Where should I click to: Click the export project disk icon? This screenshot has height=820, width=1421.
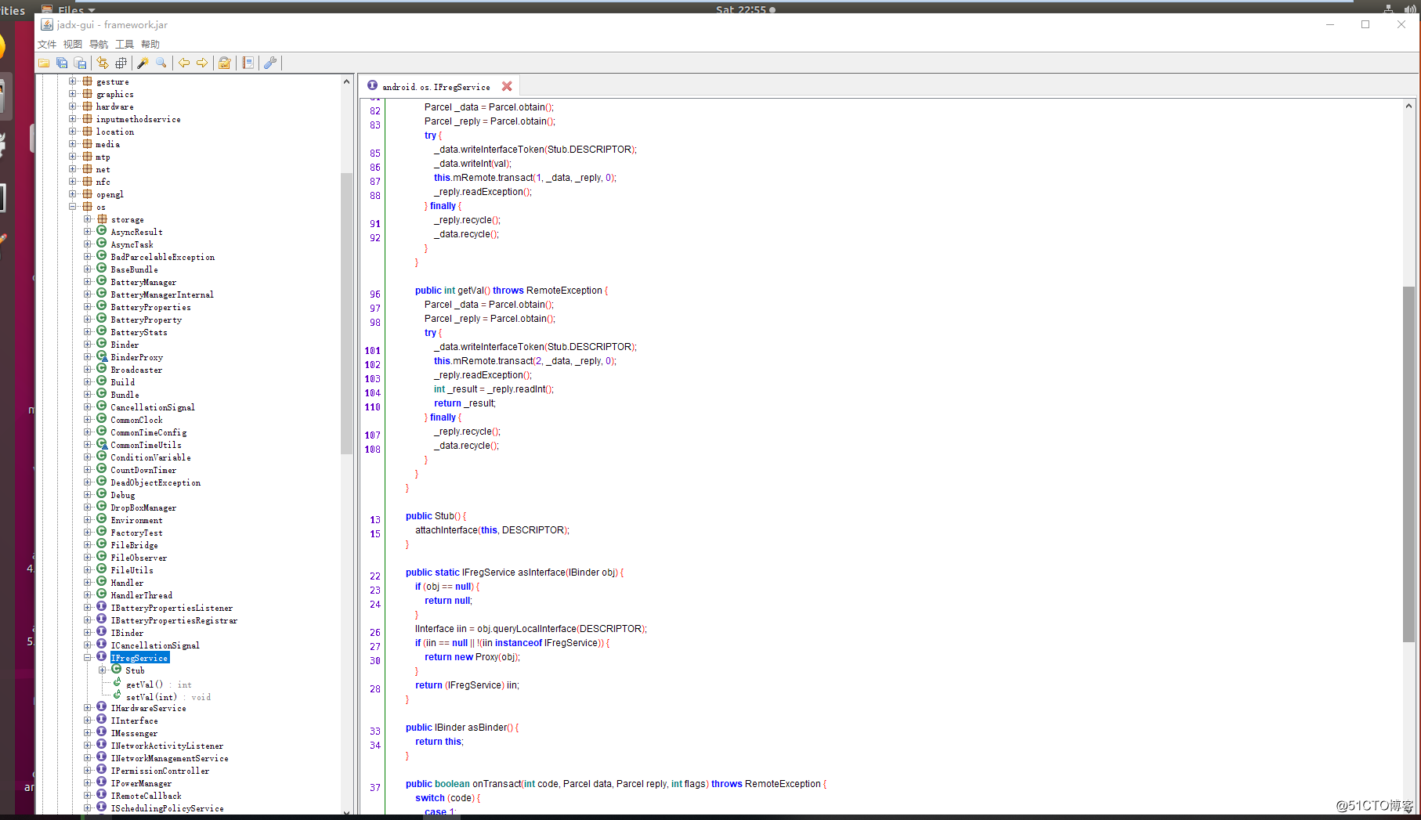point(80,63)
